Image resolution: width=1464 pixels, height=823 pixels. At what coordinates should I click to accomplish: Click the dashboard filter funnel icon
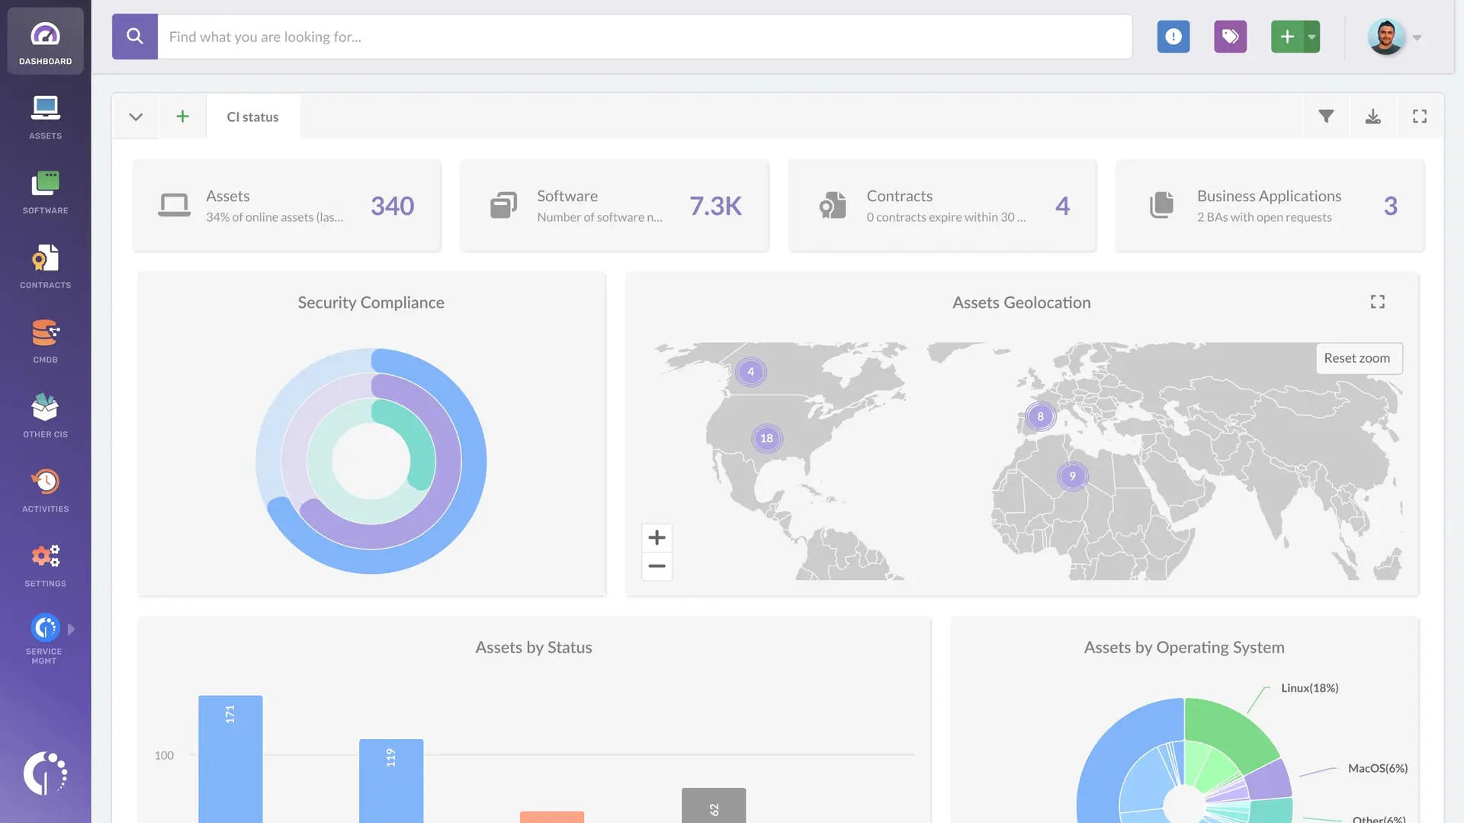[1326, 117]
